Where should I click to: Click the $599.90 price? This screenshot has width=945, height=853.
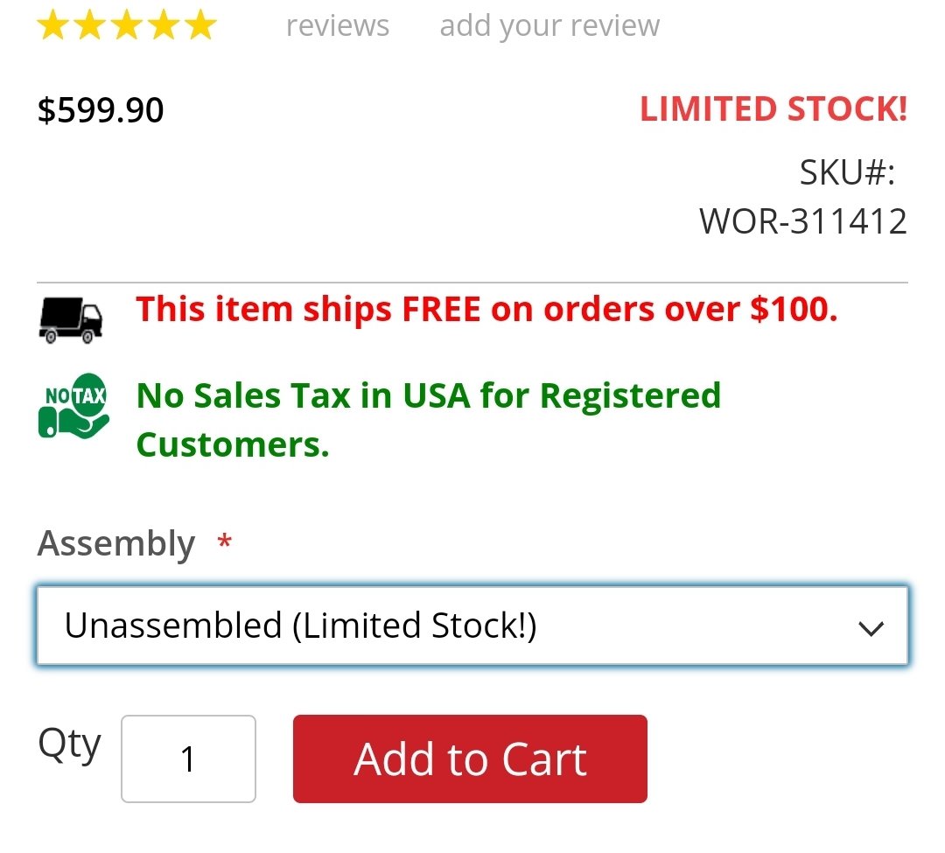click(x=101, y=110)
